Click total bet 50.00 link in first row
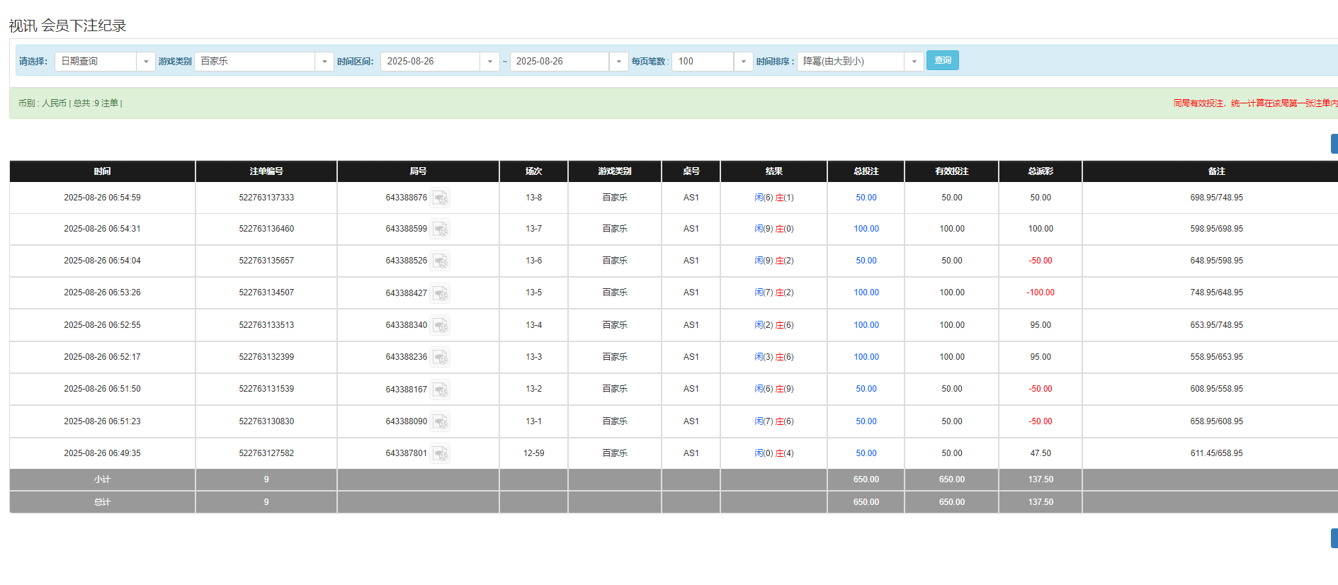Screen dimensions: 1338x585 (866, 198)
